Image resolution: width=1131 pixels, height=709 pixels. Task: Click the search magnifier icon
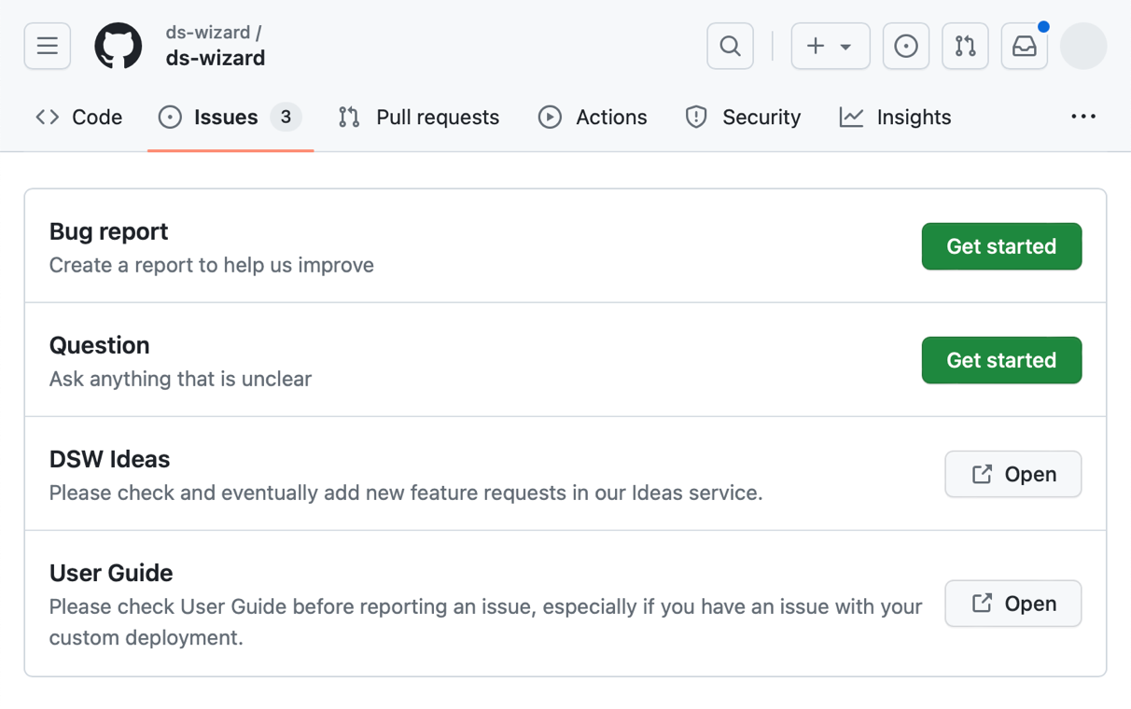click(730, 46)
